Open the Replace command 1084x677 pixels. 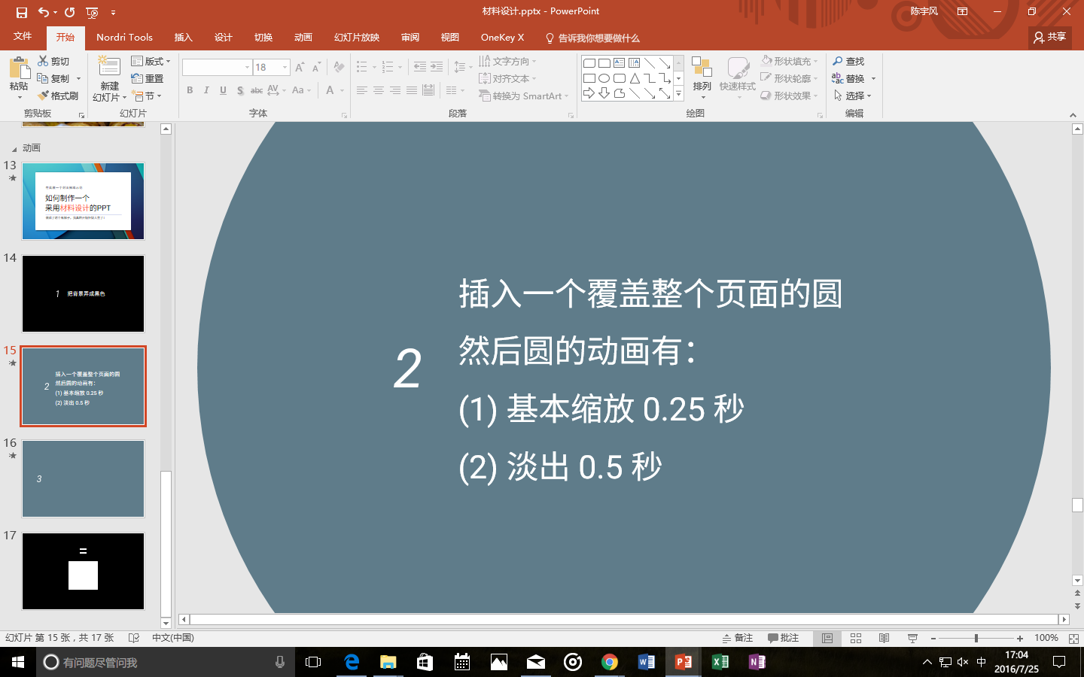(x=857, y=77)
